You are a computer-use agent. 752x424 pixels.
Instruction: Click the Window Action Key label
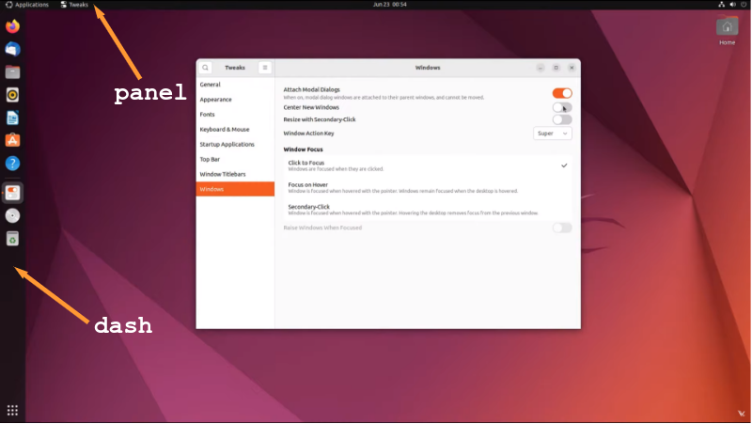[x=309, y=133]
